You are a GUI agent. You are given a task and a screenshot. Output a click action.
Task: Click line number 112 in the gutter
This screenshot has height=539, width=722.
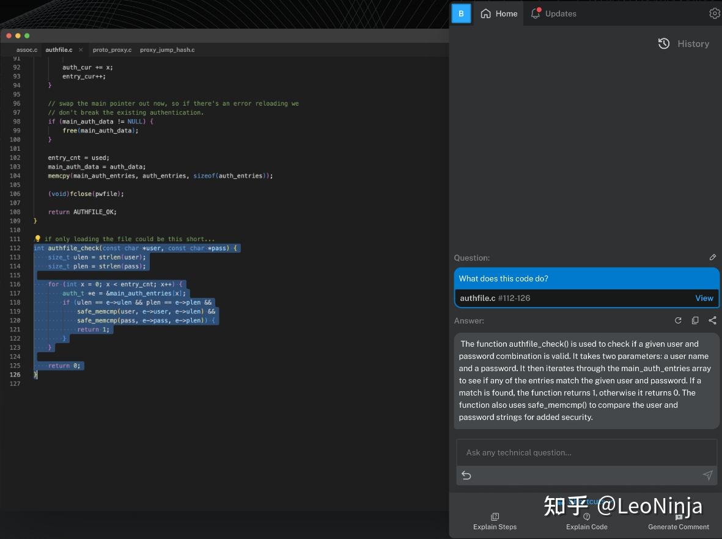point(15,248)
